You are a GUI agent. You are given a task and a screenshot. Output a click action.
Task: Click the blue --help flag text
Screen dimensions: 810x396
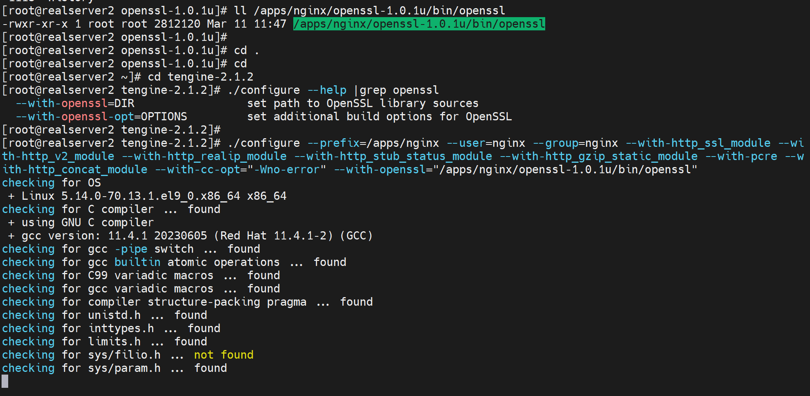point(327,90)
